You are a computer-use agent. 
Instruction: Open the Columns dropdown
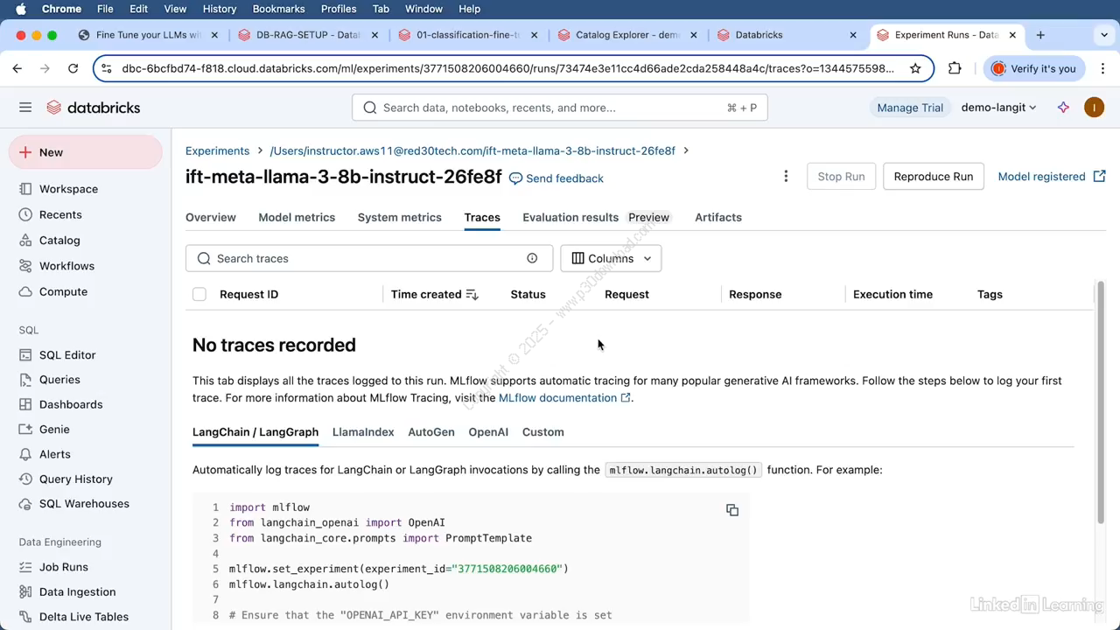pyautogui.click(x=611, y=258)
